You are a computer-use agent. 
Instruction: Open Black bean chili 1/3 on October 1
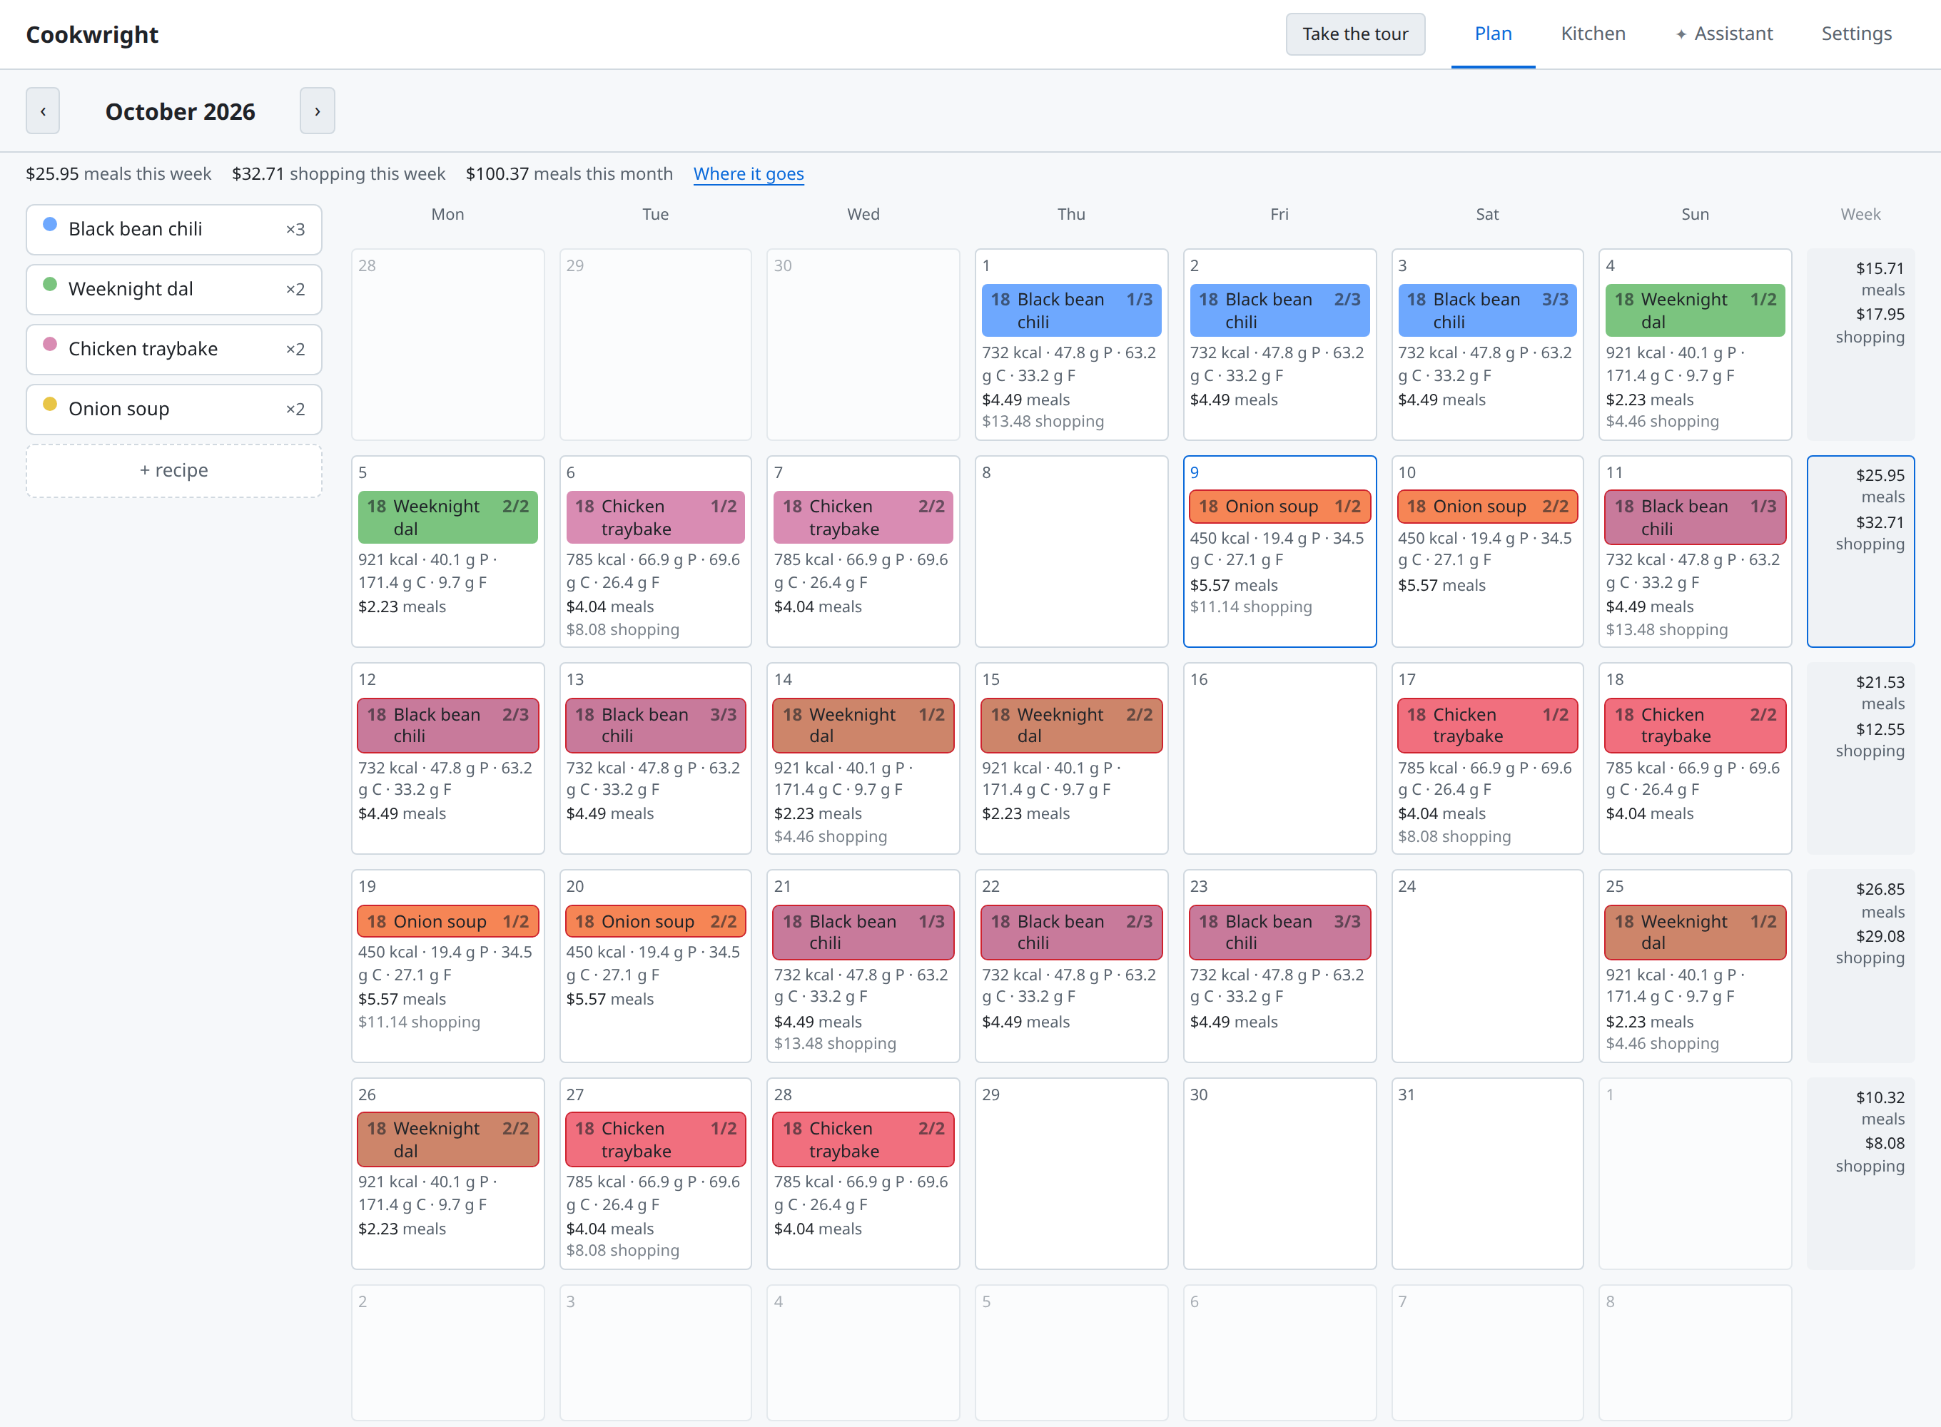[x=1071, y=310]
